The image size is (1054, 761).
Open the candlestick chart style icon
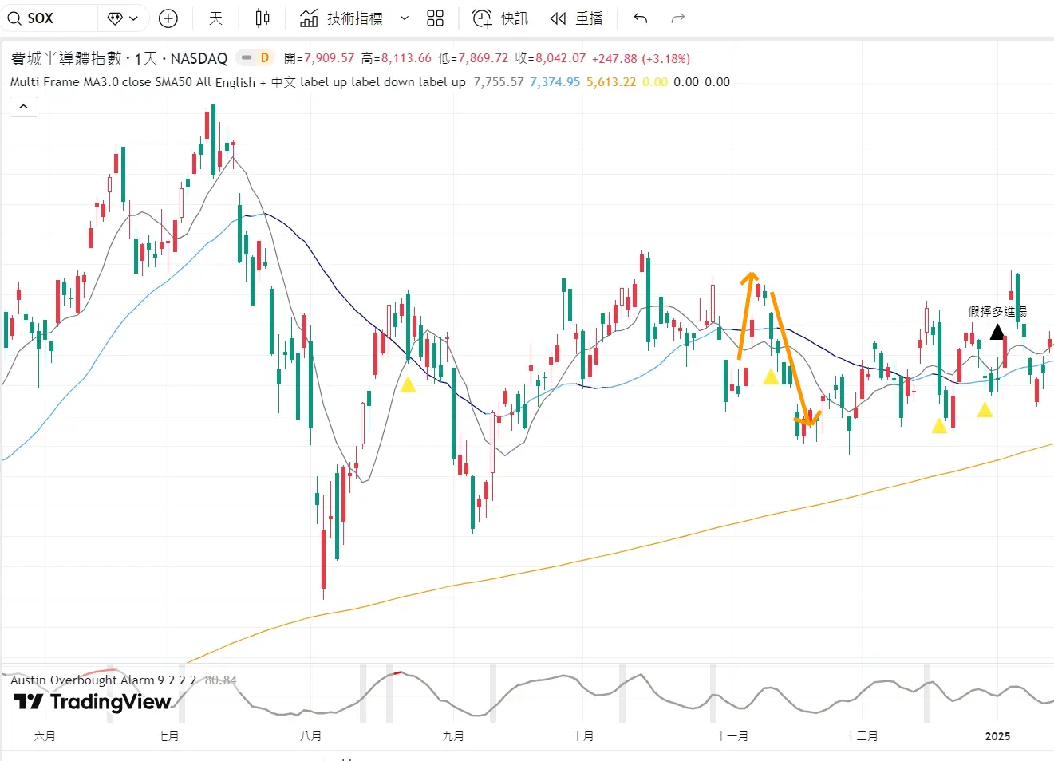click(262, 18)
